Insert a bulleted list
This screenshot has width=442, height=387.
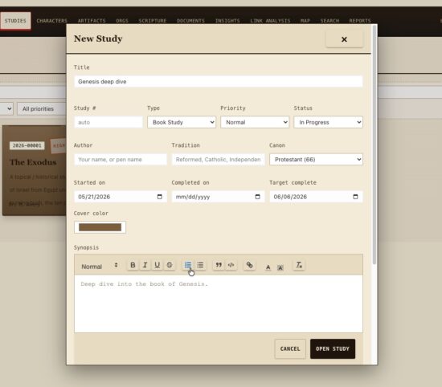point(200,265)
